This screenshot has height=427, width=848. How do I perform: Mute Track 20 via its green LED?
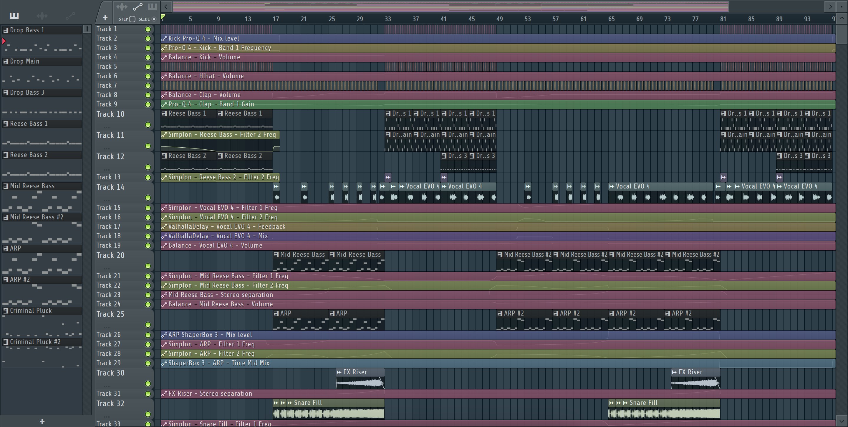(x=148, y=266)
